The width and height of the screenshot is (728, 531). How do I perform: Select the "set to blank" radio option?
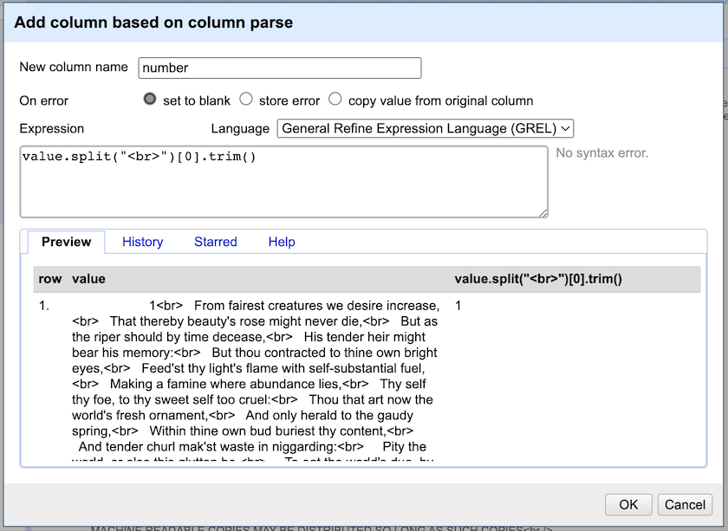(150, 100)
